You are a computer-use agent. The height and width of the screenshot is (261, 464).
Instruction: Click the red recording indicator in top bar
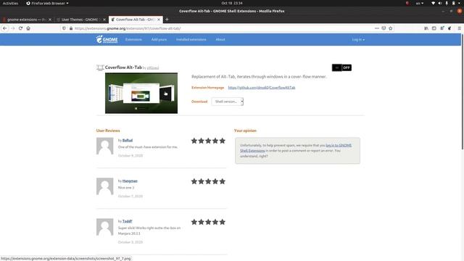click(x=407, y=3)
